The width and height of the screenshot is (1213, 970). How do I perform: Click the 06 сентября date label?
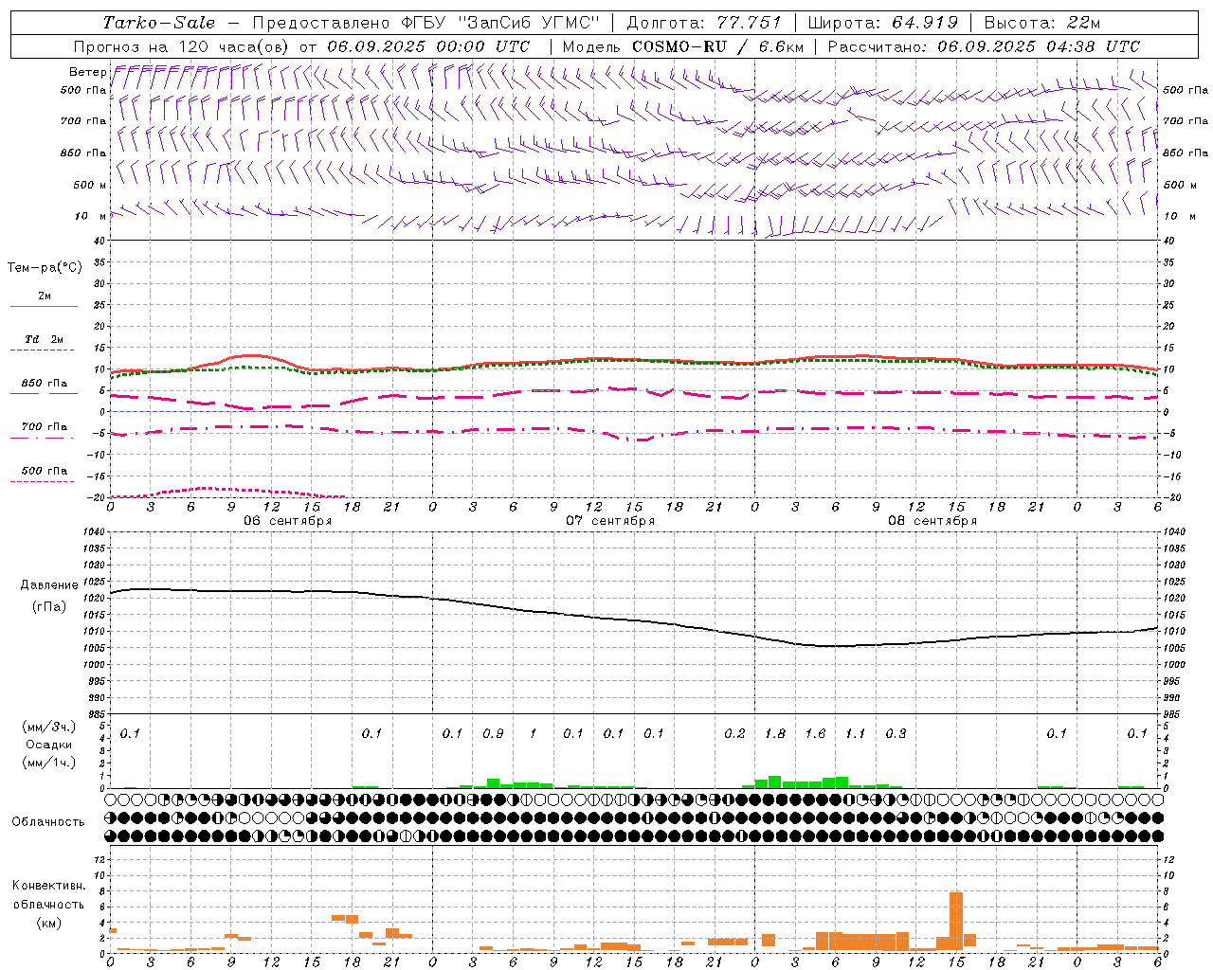coord(287,521)
